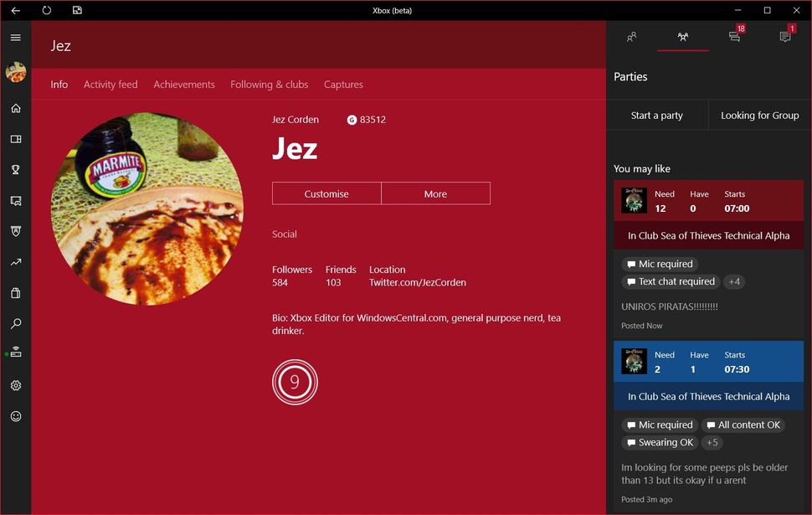The width and height of the screenshot is (812, 515).
Task: Expand the hamburger navigation menu
Action: [15, 37]
